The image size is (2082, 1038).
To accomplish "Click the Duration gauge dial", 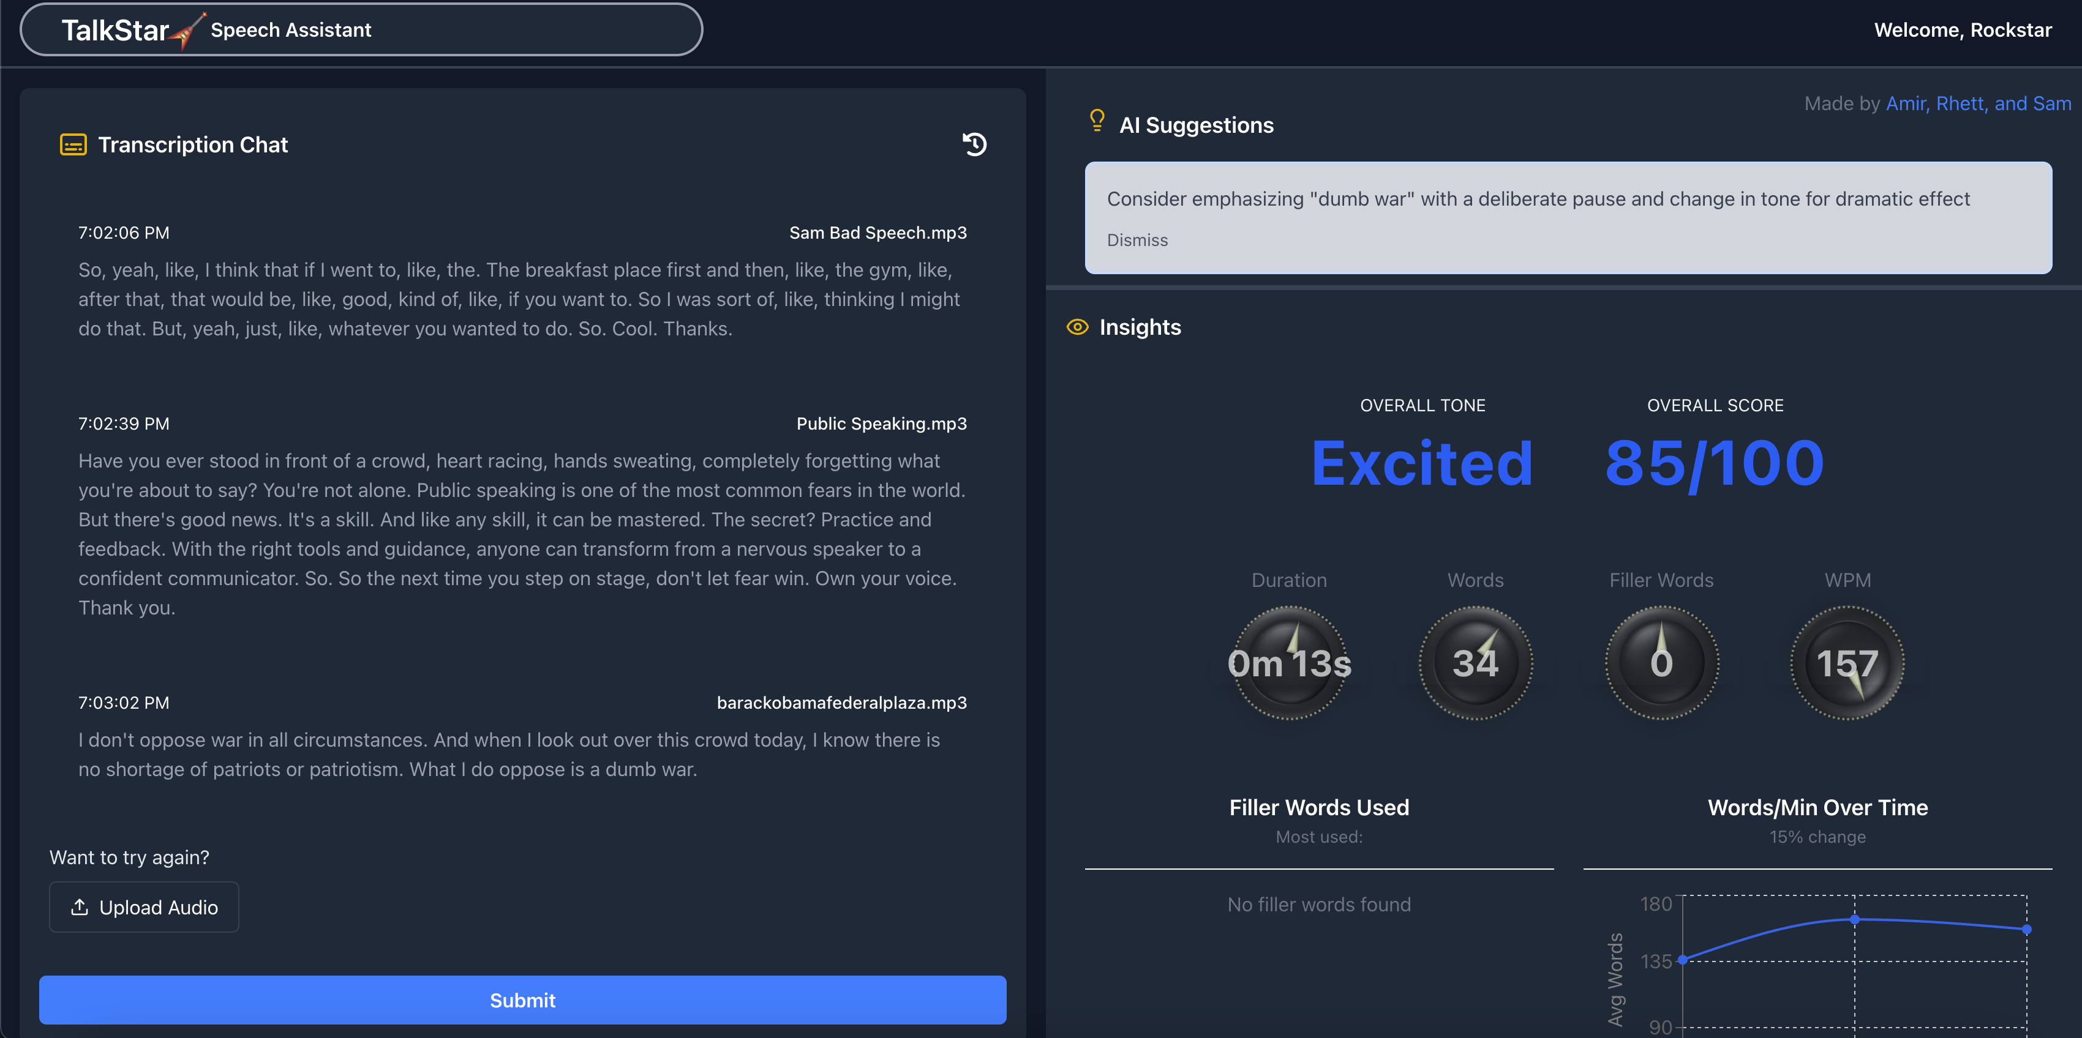I will coord(1289,663).
